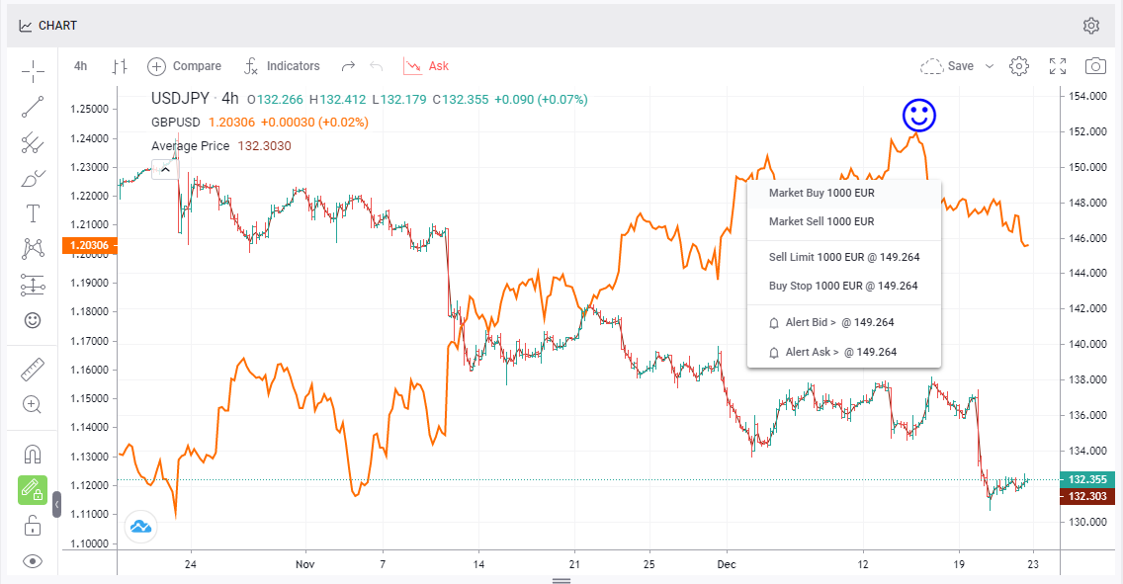Click the Compare symbol button
Viewport: 1123px width, 584px height.
click(x=185, y=66)
